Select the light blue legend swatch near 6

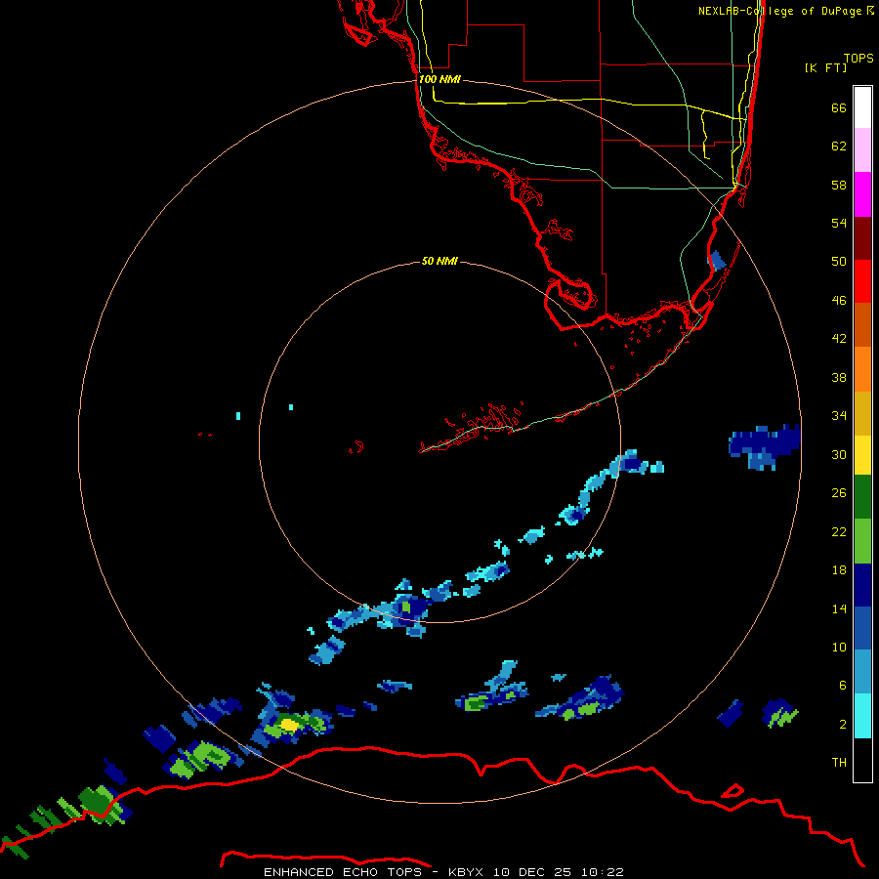[862, 672]
